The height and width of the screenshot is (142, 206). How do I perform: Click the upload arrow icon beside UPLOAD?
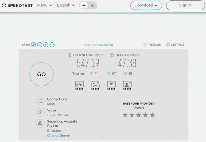coord(112,55)
